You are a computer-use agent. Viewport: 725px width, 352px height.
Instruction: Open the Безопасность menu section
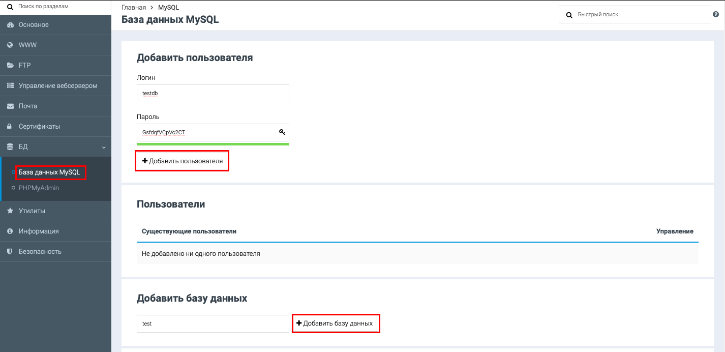[x=55, y=251]
